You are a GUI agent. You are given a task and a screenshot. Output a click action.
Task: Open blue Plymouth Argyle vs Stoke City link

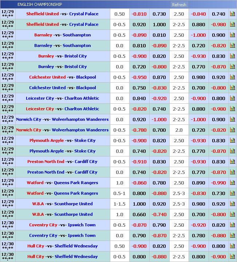62,151
